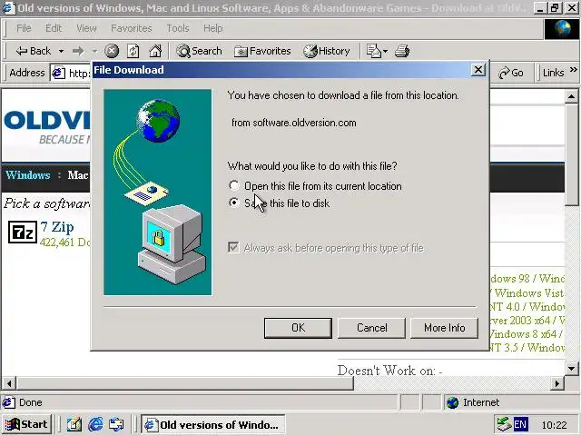Viewport: 581px width, 436px height.
Task: Cancel the file download
Action: 371,328
